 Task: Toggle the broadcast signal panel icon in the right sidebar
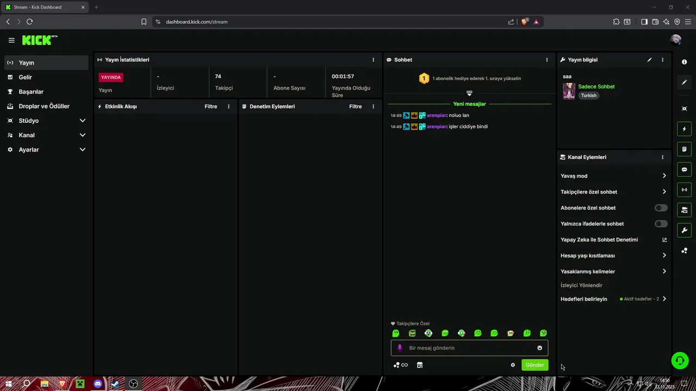[x=684, y=190]
